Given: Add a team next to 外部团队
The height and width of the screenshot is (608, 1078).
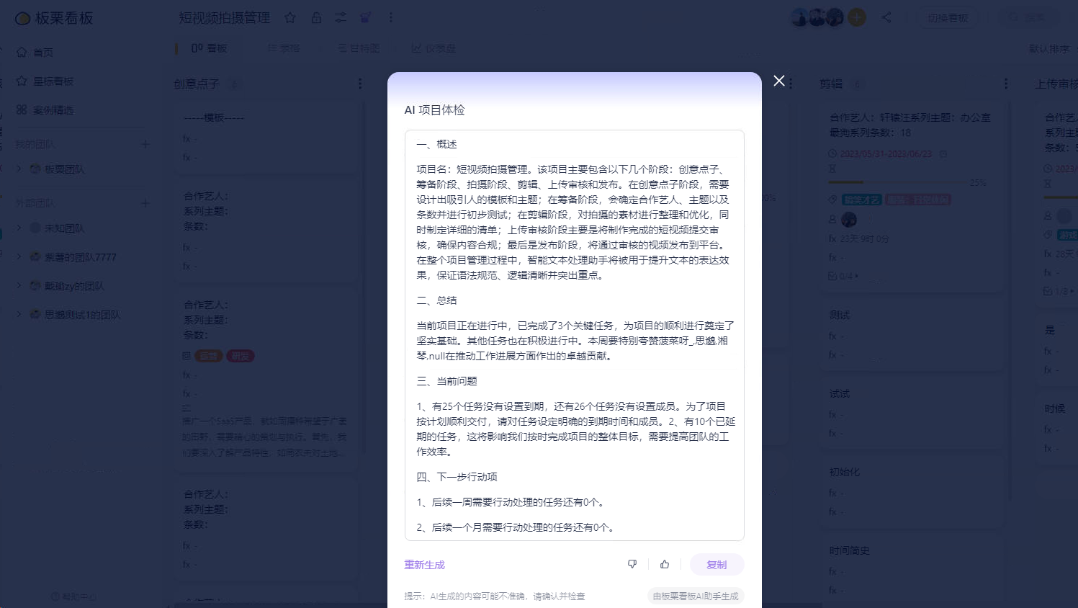Looking at the screenshot, I should [x=145, y=203].
